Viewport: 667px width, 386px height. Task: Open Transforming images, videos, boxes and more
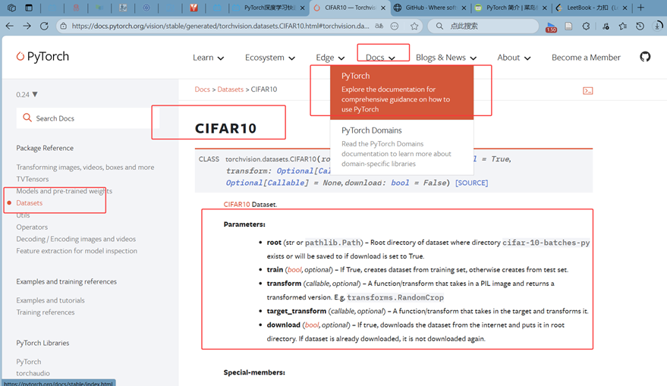coord(85,167)
